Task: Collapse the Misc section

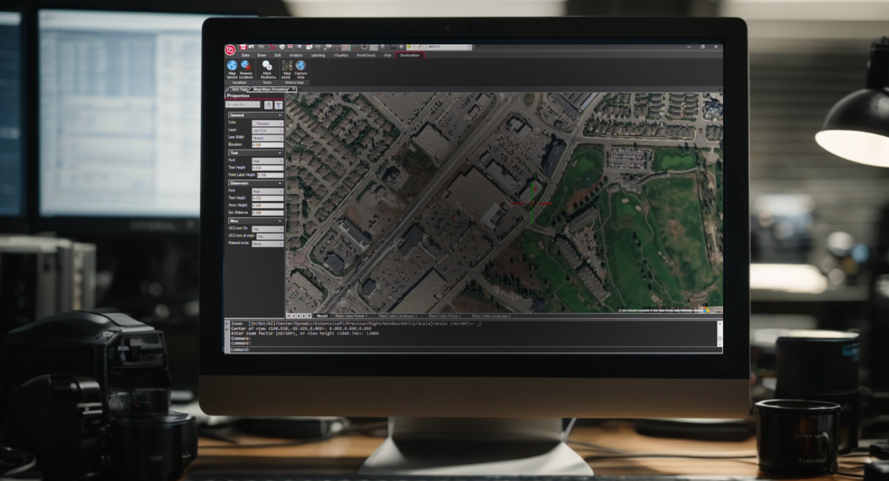Action: pos(280,221)
